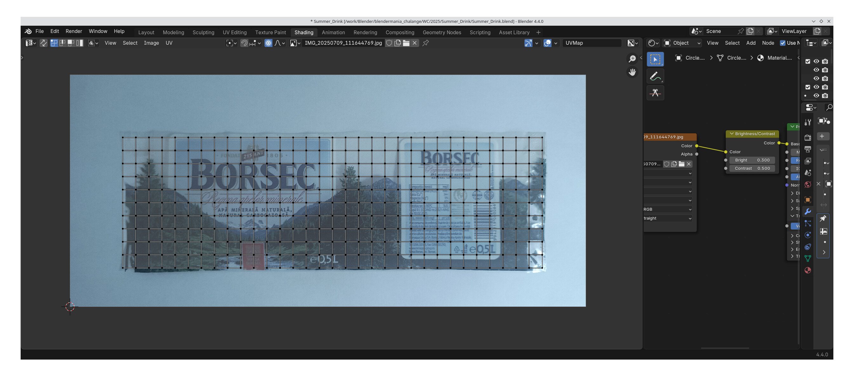The height and width of the screenshot is (384, 854).
Task: Select UV edge selection mode
Action: click(62, 43)
